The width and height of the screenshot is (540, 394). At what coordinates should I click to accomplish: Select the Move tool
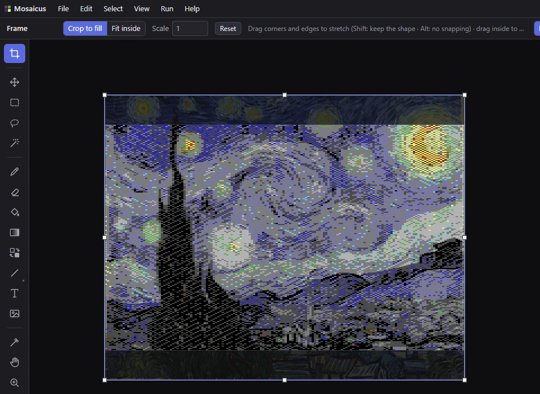pos(15,82)
